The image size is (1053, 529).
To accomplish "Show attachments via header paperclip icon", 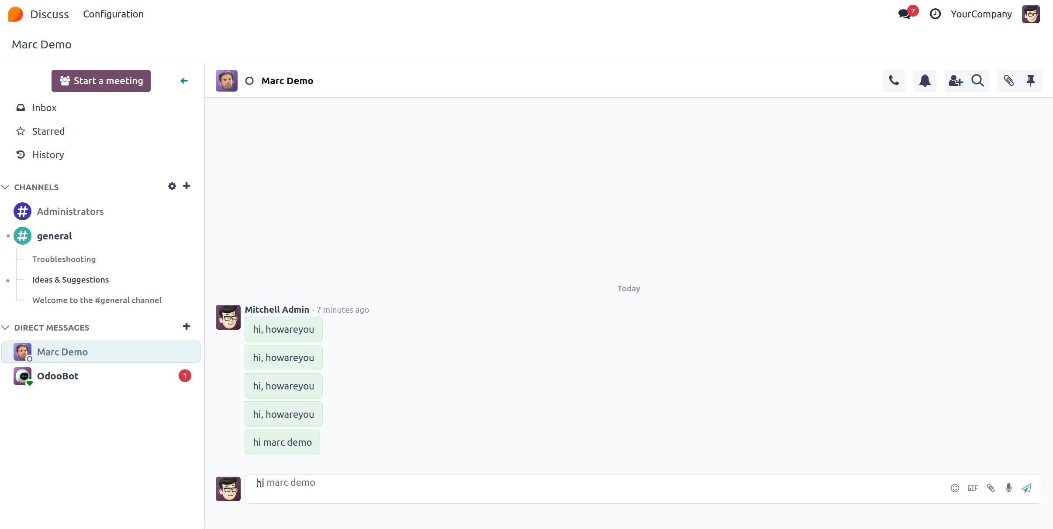I will coord(1008,81).
